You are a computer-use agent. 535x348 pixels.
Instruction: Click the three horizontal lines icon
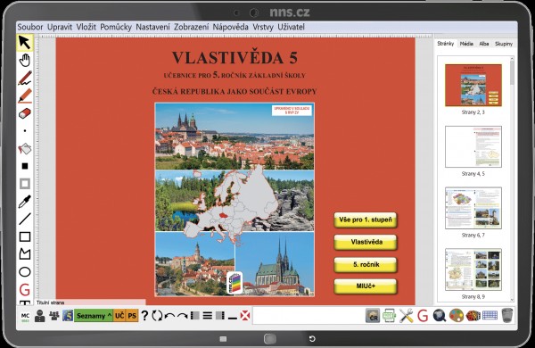click(208, 316)
